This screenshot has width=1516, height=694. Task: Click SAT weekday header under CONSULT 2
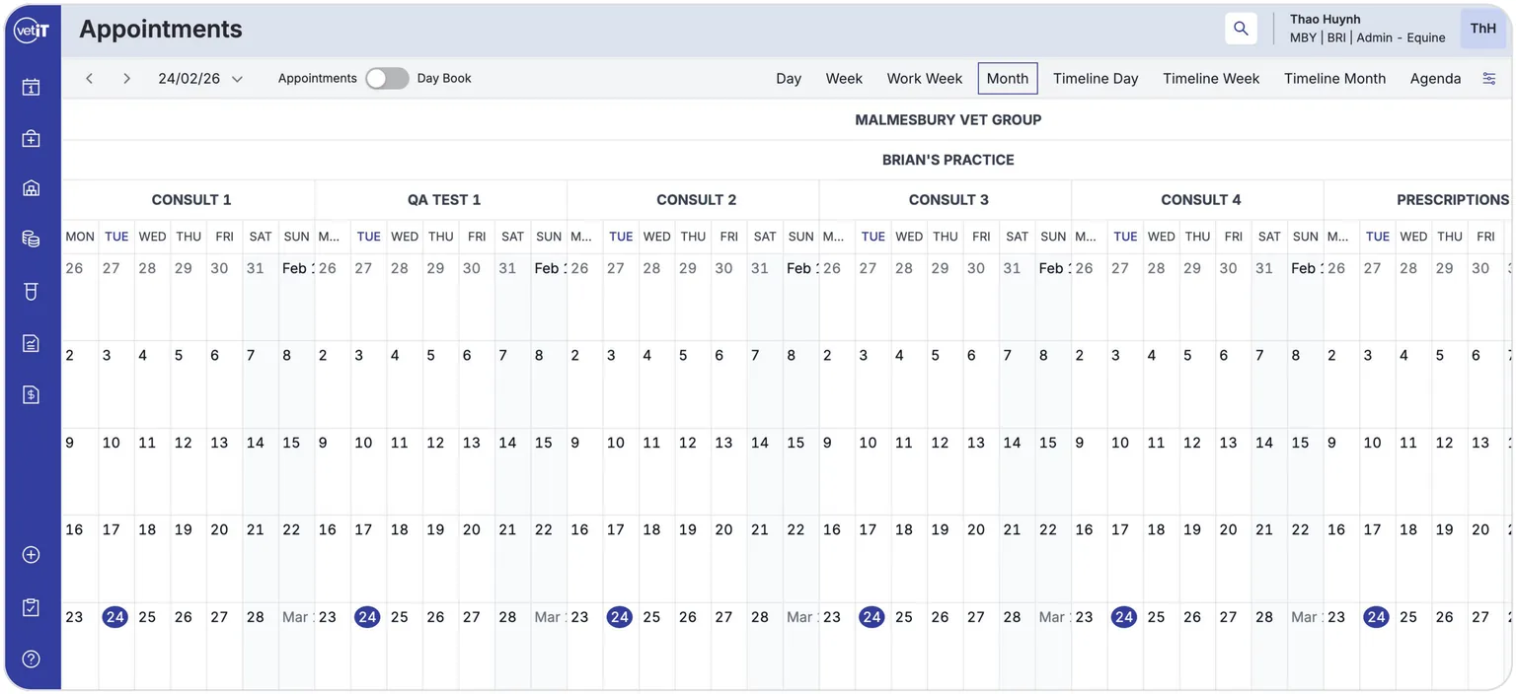pos(765,237)
